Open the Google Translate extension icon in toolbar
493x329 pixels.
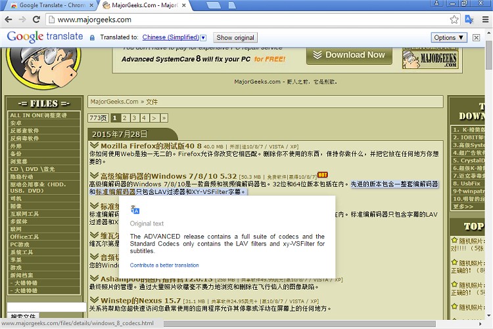pyautogui.click(x=469, y=20)
